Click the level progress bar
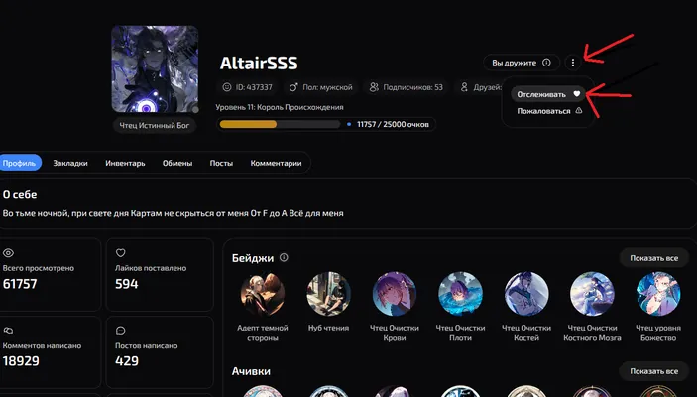 click(x=280, y=125)
